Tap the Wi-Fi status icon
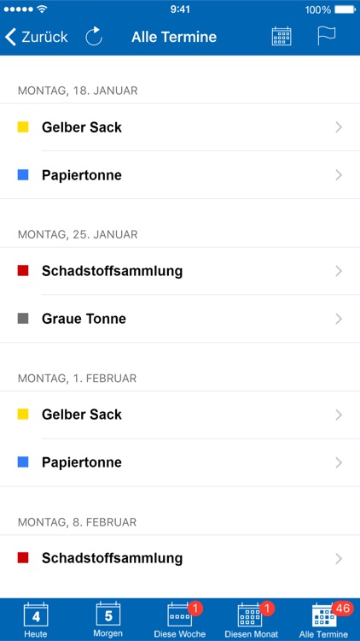 [x=41, y=9]
